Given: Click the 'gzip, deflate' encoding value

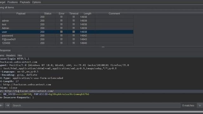Looking at the screenshot, I should (x=27, y=75).
